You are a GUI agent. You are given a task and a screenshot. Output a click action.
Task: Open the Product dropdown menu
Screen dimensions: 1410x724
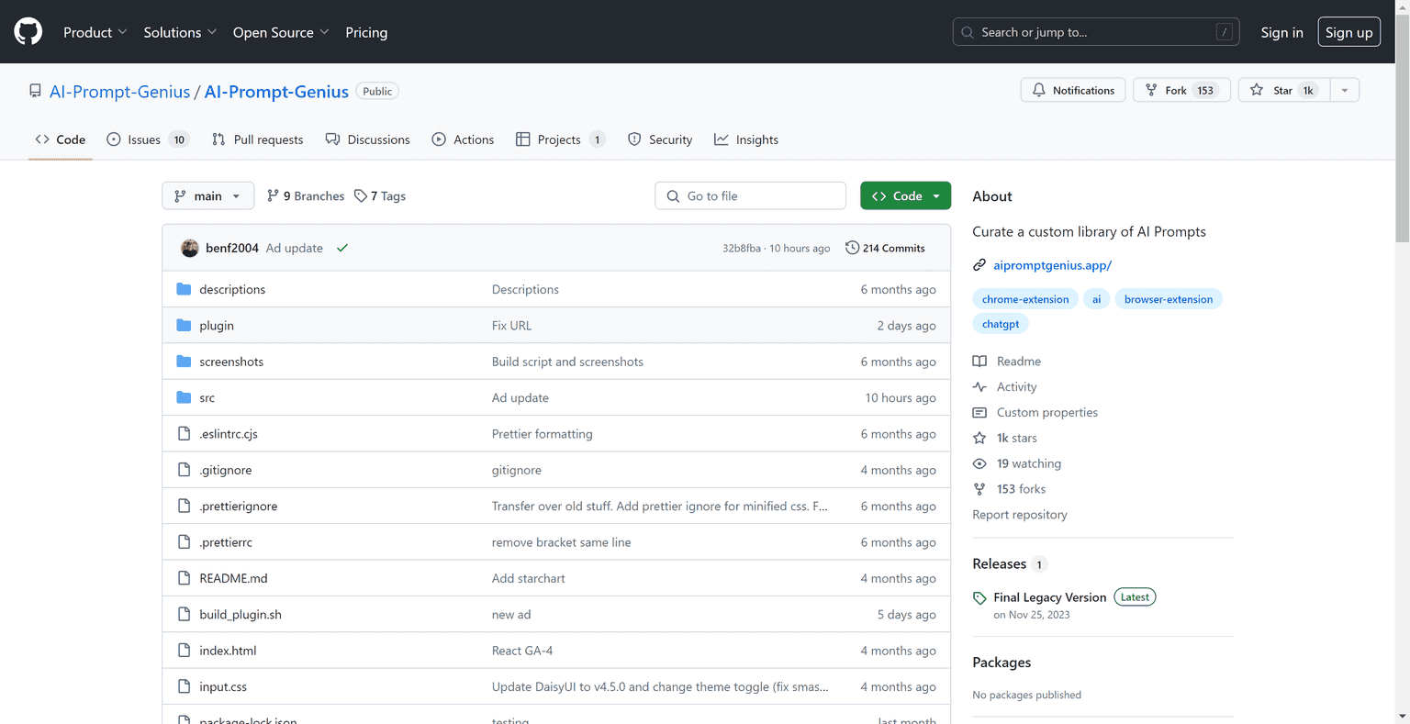pos(95,32)
